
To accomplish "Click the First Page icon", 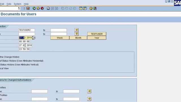I will coord(63,8).
